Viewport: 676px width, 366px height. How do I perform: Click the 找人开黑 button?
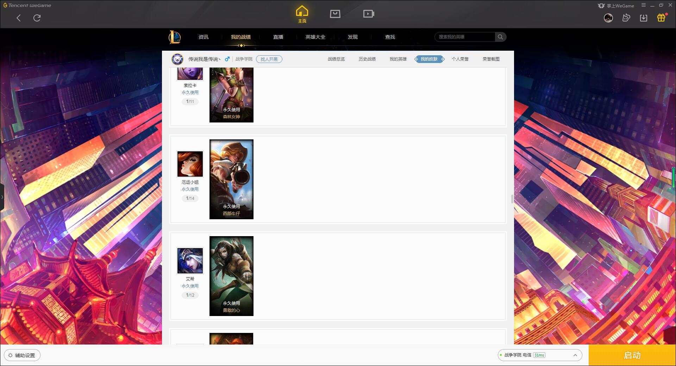click(269, 59)
